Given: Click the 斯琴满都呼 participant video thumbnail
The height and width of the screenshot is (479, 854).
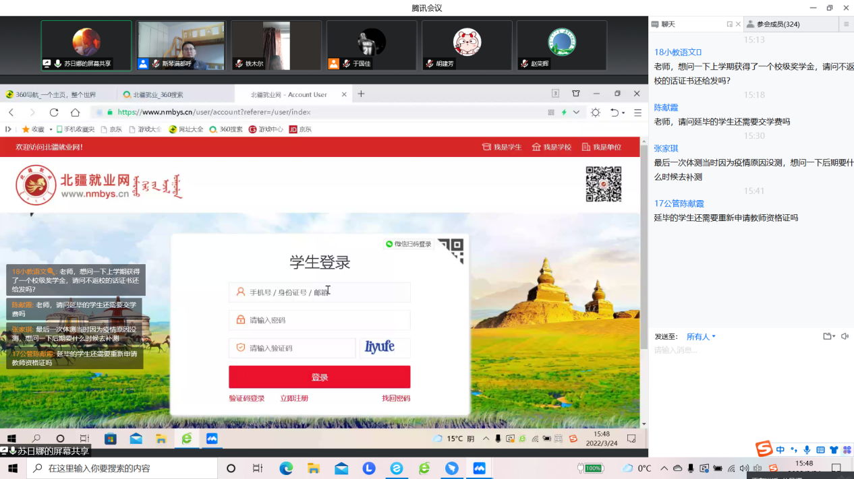Looking at the screenshot, I should pyautogui.click(x=180, y=45).
